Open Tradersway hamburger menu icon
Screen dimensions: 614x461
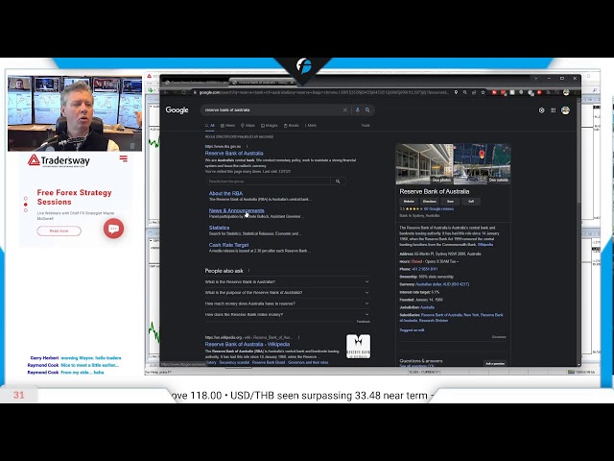[123, 159]
